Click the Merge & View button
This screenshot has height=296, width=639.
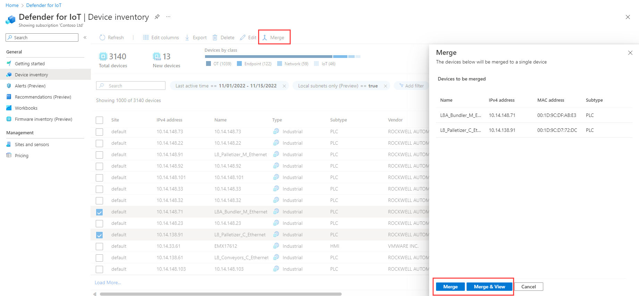click(489, 287)
